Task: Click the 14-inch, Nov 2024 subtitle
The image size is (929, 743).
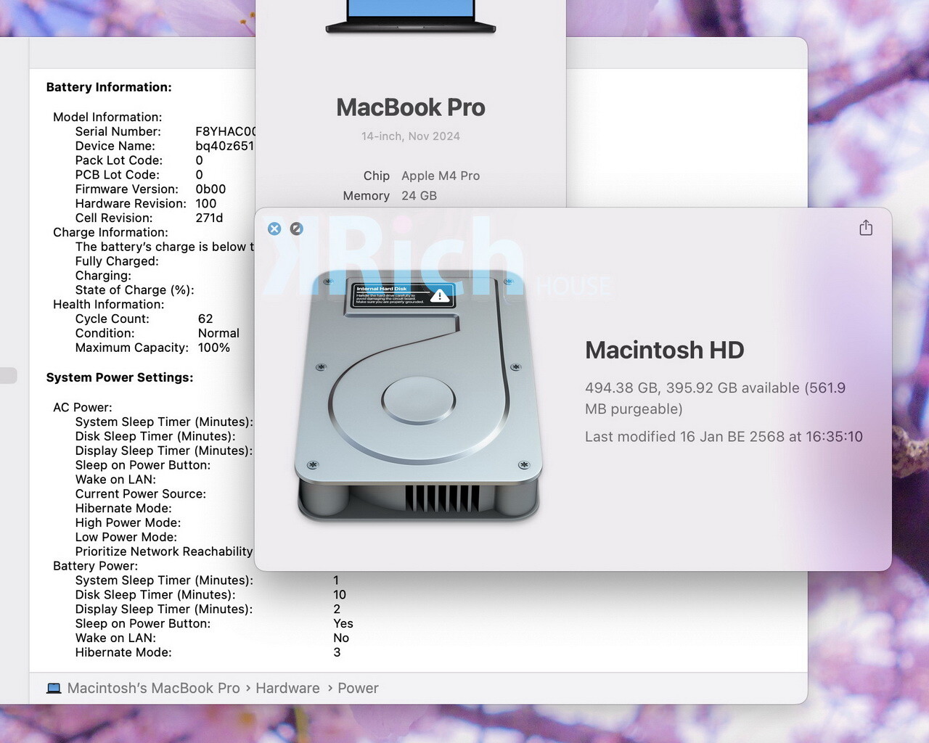Action: click(x=411, y=136)
